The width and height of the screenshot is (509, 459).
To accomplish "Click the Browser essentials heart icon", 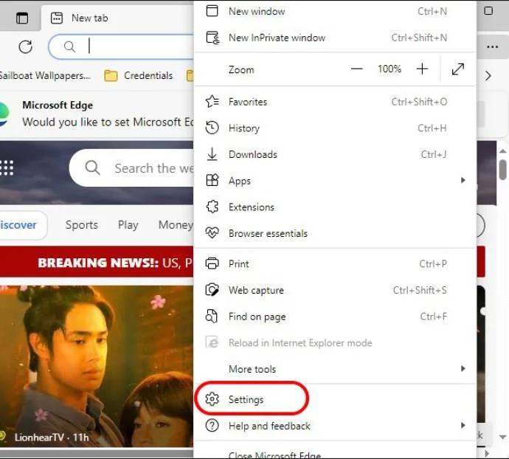I will (212, 233).
